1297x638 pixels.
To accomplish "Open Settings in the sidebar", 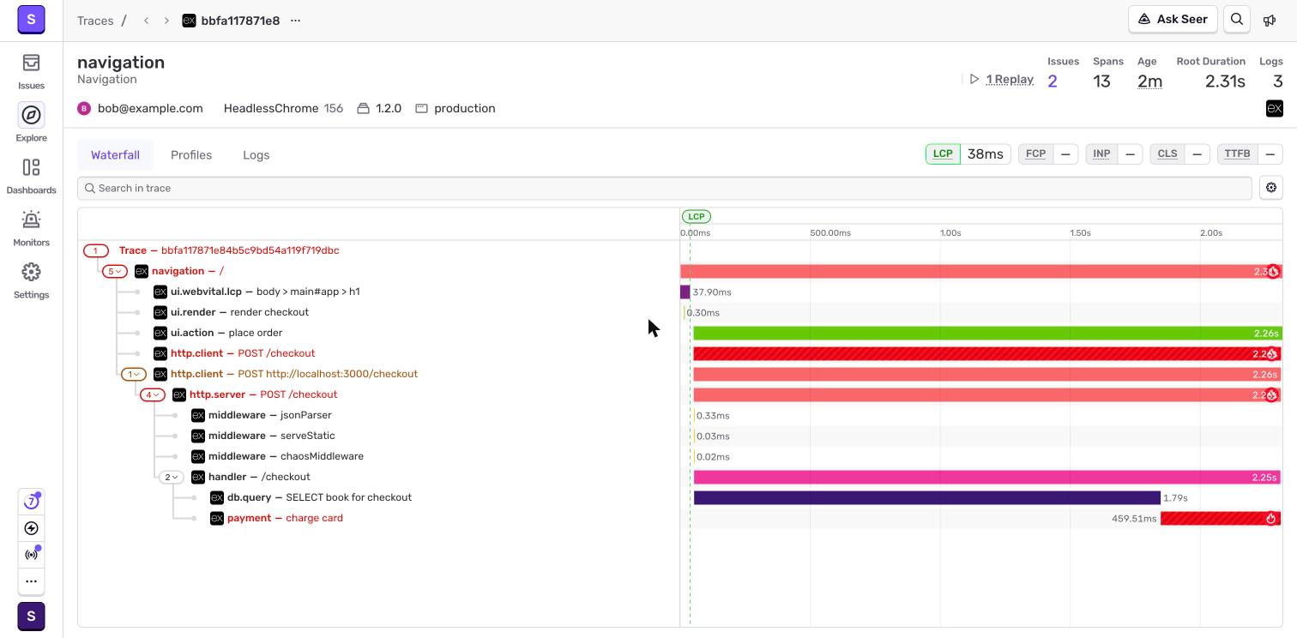I will pyautogui.click(x=31, y=280).
